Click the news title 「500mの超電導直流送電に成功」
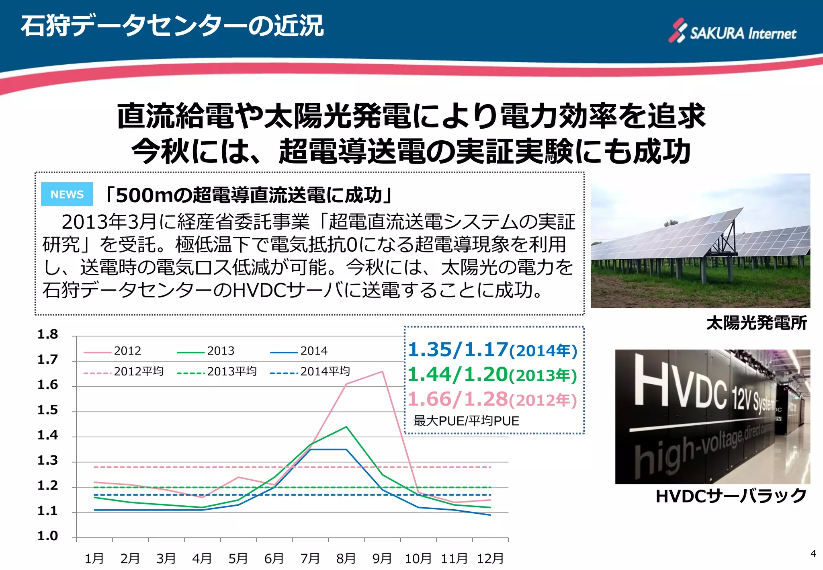823x570 pixels. (247, 195)
